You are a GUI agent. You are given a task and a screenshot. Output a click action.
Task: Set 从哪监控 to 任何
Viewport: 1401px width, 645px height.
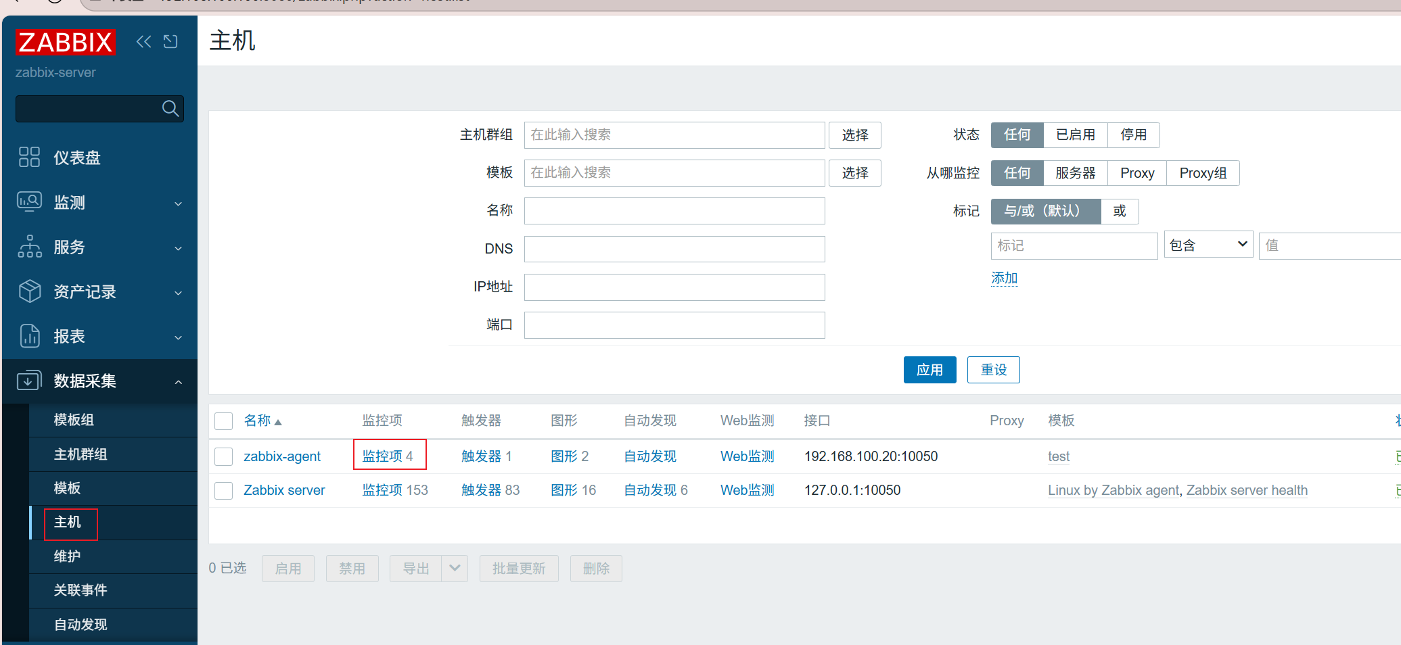click(1017, 172)
